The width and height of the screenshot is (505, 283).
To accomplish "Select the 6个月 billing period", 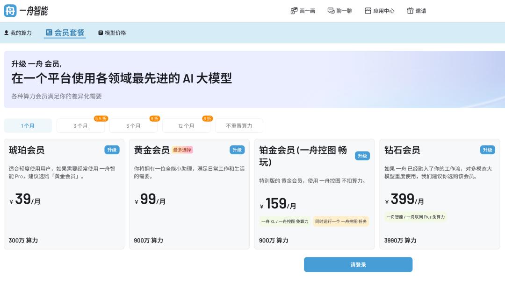I will click(x=133, y=125).
